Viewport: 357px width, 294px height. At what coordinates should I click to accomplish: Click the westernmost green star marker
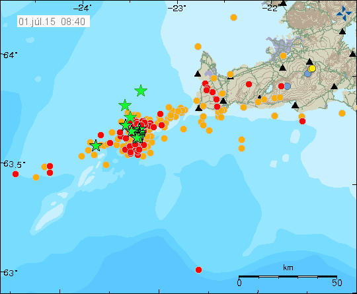(x=96, y=145)
